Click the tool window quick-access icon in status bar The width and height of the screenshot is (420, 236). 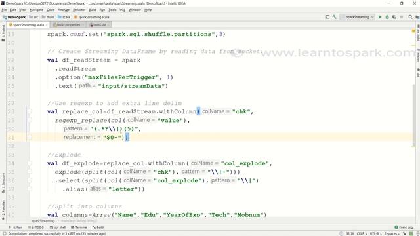coord(4,233)
